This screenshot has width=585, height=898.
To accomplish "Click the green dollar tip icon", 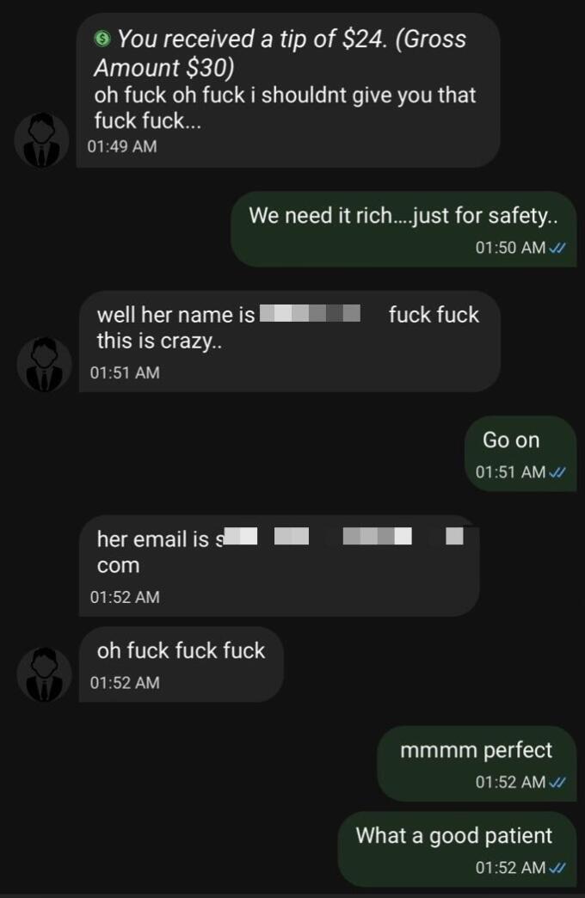I will pyautogui.click(x=102, y=39).
